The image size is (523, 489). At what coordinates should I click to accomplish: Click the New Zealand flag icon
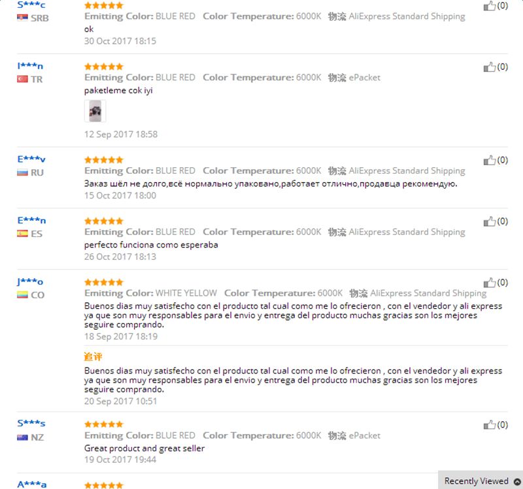click(x=22, y=437)
